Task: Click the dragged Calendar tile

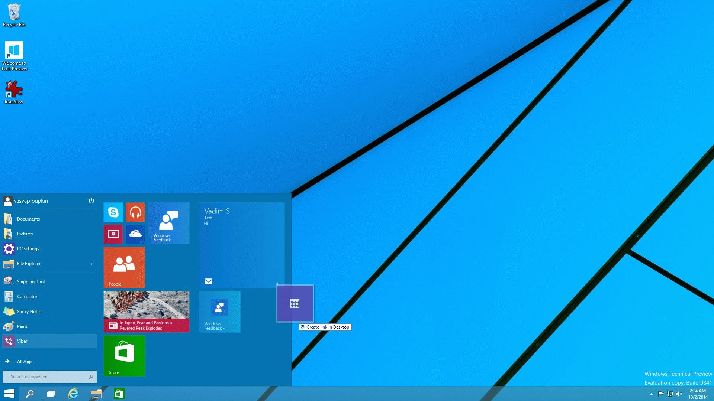Action: point(295,303)
